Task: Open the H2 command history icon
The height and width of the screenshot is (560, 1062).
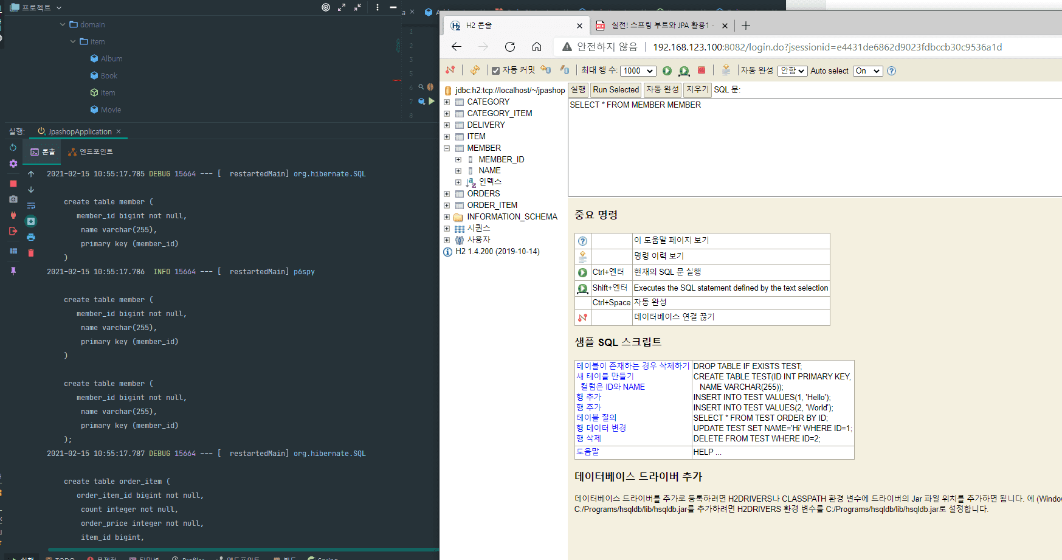Action: point(726,70)
